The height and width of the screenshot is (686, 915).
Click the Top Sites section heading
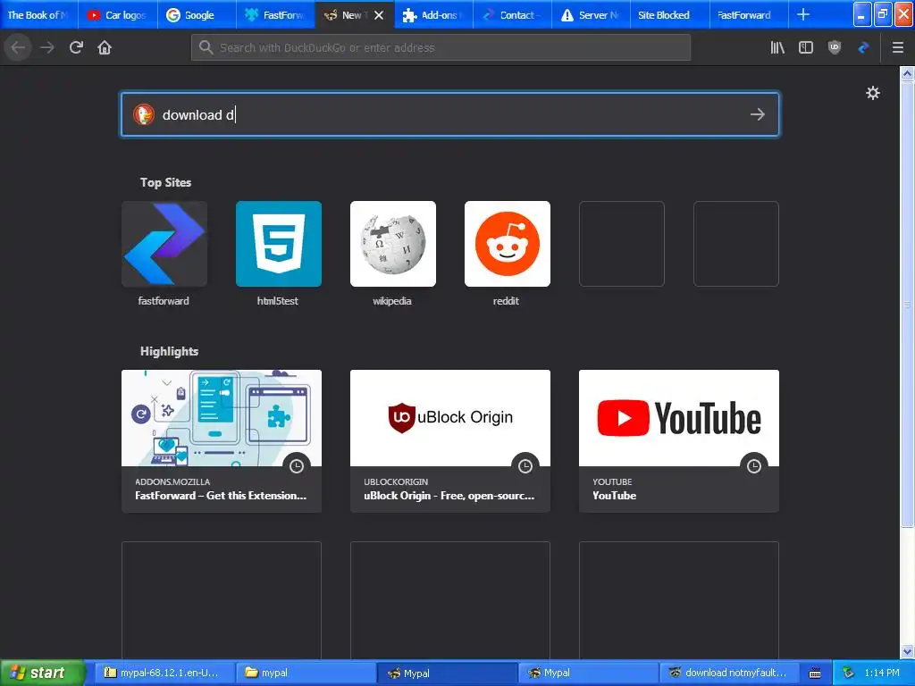165,182
